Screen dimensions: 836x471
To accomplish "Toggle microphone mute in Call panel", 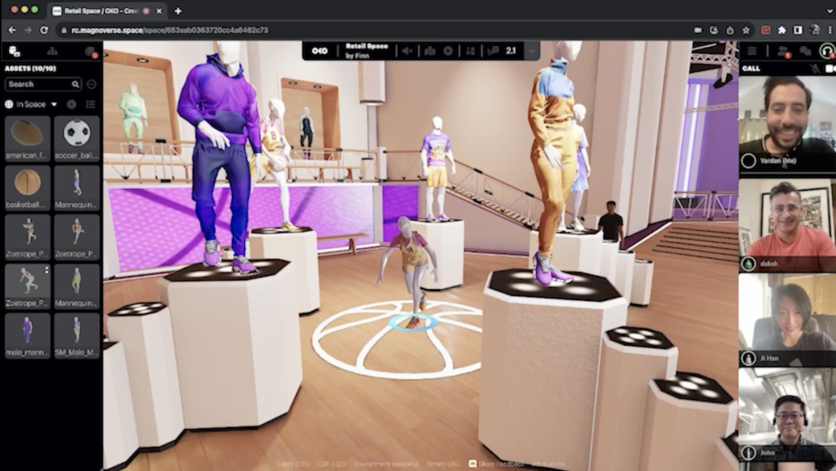I will tap(815, 69).
